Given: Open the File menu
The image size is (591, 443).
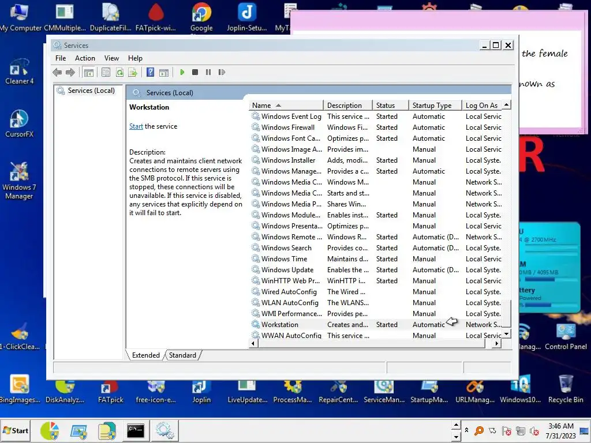Looking at the screenshot, I should (x=60, y=58).
